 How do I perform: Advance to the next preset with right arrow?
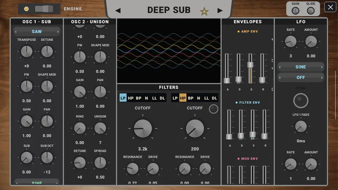[x=220, y=11]
